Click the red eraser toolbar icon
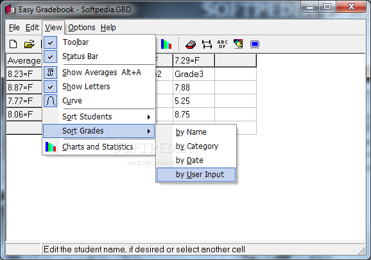The image size is (371, 260). click(x=191, y=44)
